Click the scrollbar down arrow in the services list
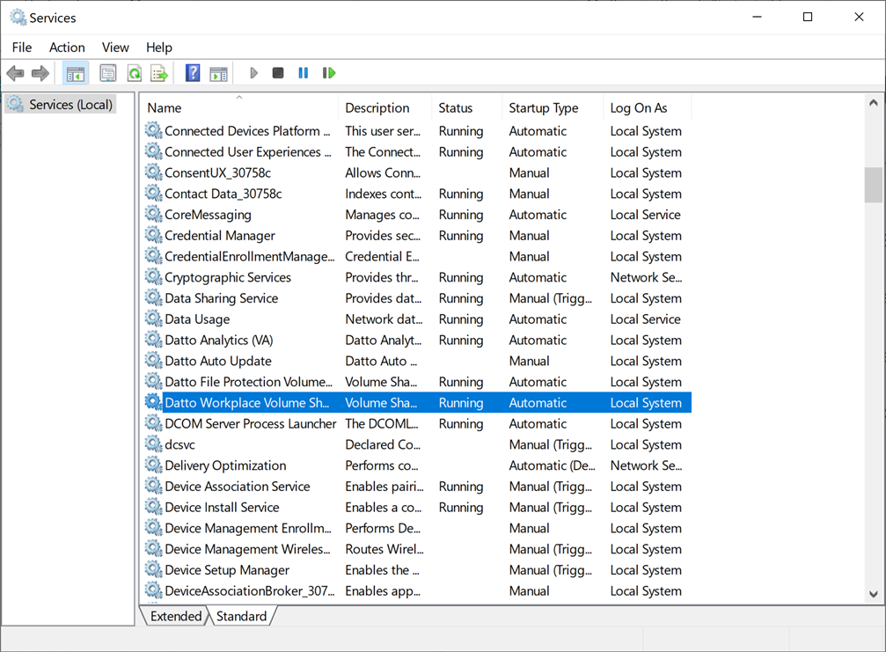886x652 pixels. (873, 594)
